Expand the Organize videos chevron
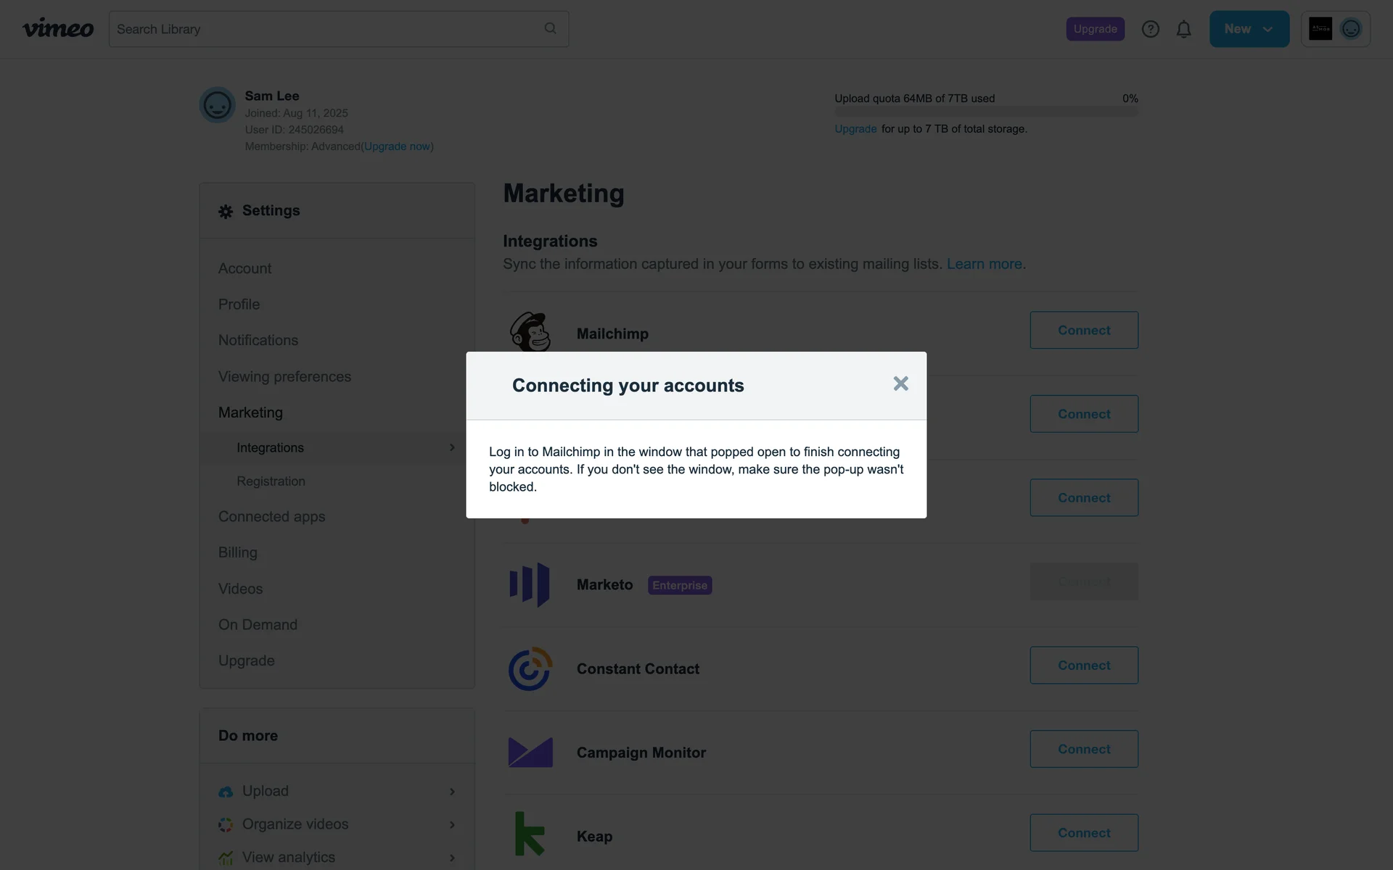 pos(452,825)
